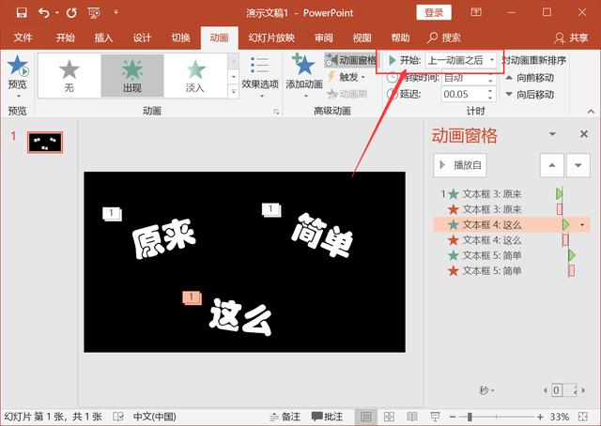Click the 这么 text box on slide
The height and width of the screenshot is (426, 601).
coord(240,317)
